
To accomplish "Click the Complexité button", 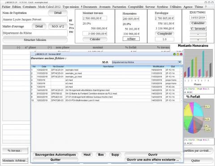I will tap(164, 34).
